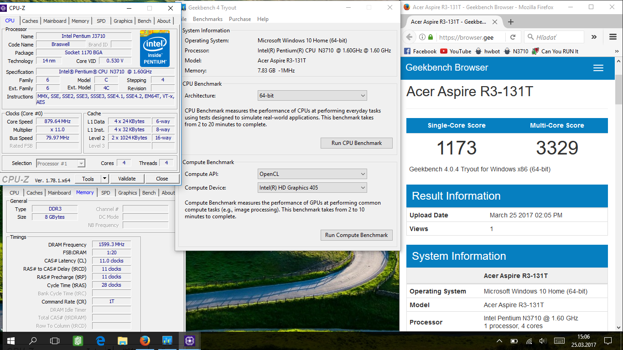The height and width of the screenshot is (350, 623).
Task: Click Run Compute Benchmark button
Action: click(x=357, y=235)
